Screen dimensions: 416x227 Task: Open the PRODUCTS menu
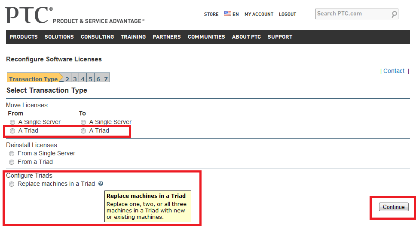coord(24,37)
